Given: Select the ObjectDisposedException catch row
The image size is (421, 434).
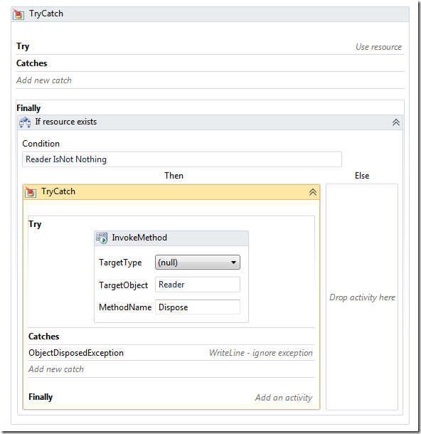Looking at the screenshot, I should pos(171,353).
